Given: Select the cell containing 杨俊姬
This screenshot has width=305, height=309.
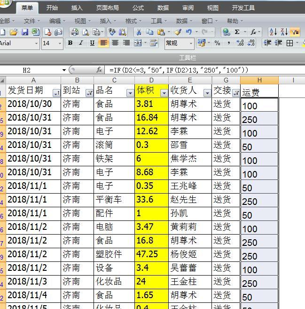Looking at the screenshot, I should click(190, 254).
